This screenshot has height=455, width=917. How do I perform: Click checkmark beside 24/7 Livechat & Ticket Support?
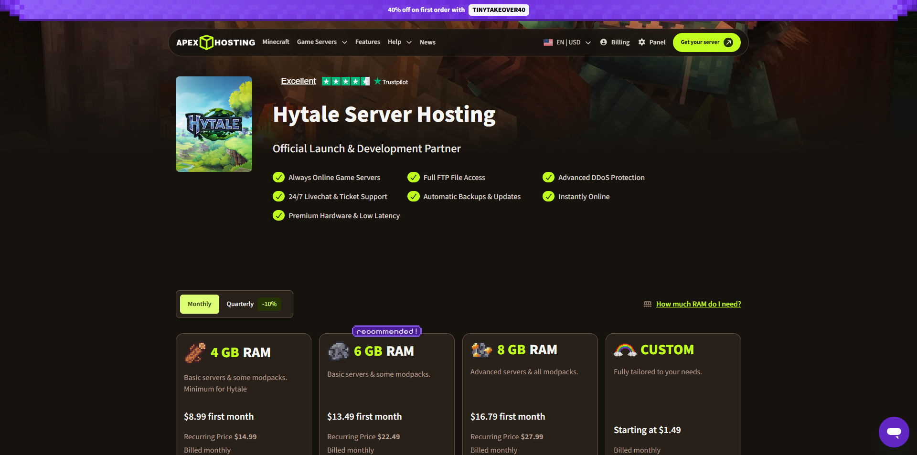pyautogui.click(x=278, y=197)
